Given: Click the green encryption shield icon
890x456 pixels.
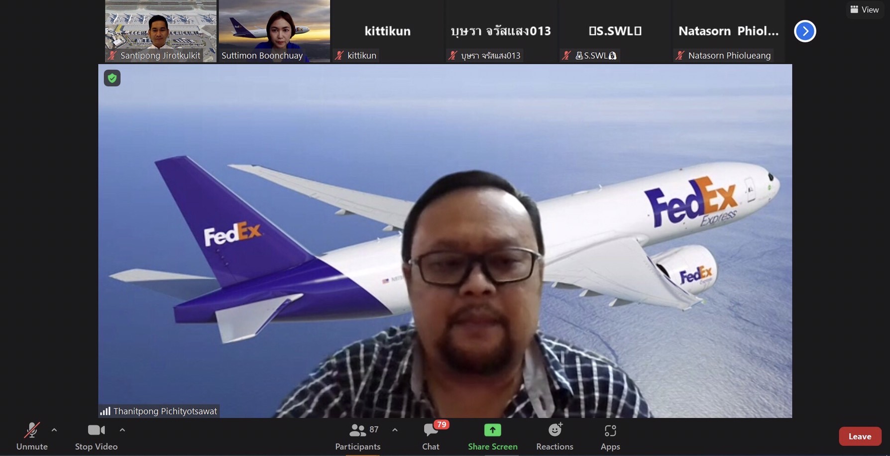Looking at the screenshot, I should pyautogui.click(x=112, y=78).
